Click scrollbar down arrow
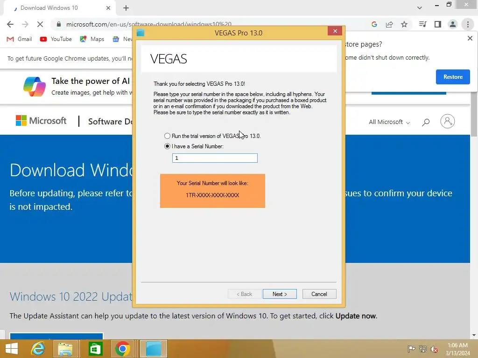478x358 pixels. tap(474, 335)
